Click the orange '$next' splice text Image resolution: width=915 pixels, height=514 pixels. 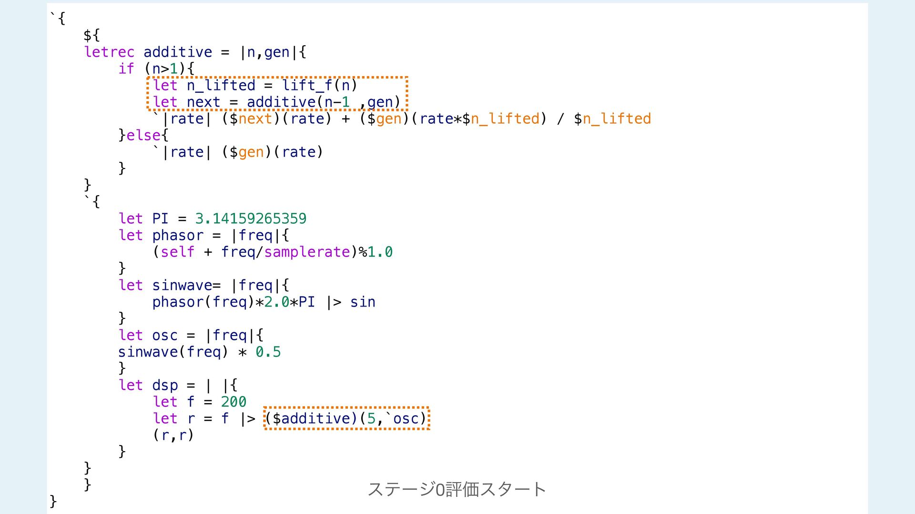[x=255, y=119]
